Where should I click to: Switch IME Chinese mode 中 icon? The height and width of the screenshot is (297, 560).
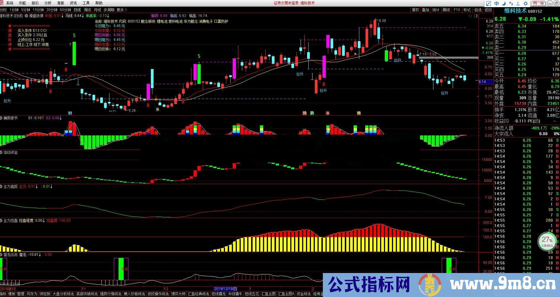point(497,4)
